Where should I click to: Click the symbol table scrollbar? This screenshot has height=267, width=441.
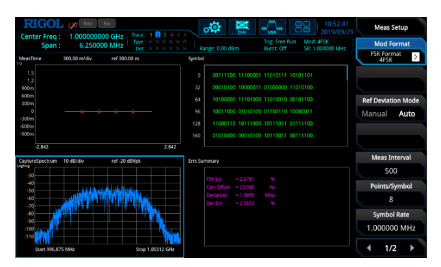click(x=347, y=73)
